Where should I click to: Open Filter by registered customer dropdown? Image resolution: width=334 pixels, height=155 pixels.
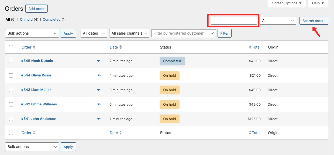pyautogui.click(x=184, y=33)
